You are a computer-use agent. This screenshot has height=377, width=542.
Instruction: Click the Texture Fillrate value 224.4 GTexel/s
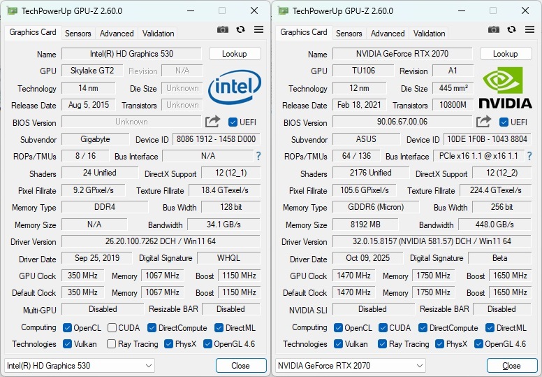pyautogui.click(x=496, y=190)
